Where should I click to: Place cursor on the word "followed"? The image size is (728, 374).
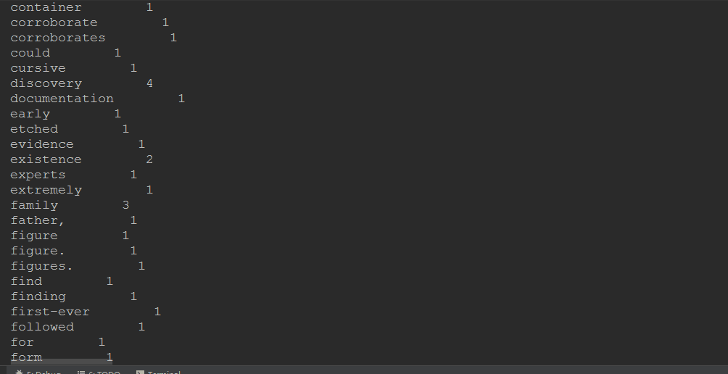tap(42, 327)
